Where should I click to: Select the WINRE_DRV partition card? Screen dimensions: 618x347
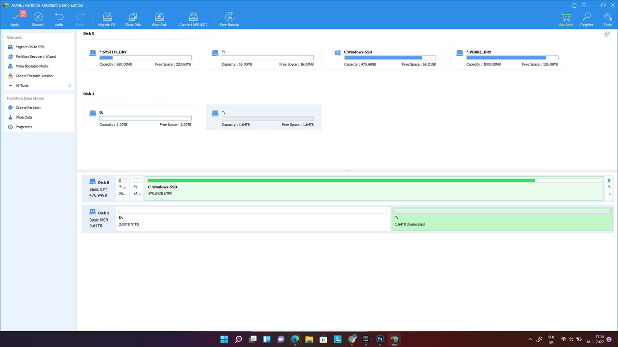pos(508,57)
